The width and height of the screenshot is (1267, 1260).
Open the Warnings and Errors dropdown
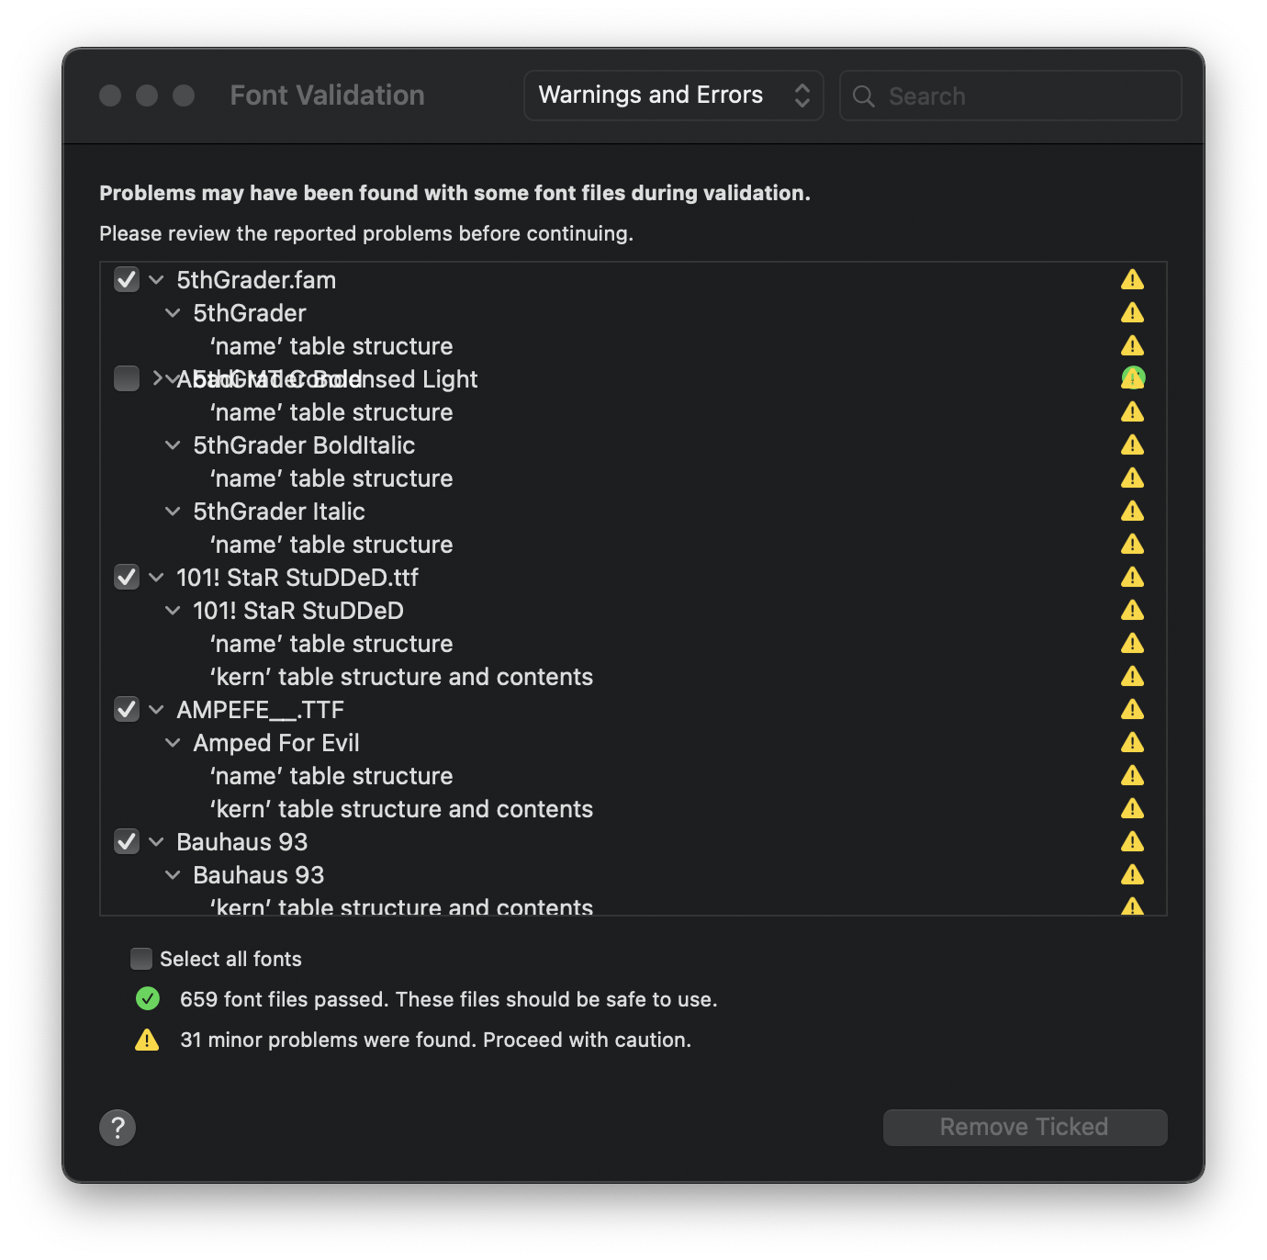(x=673, y=96)
